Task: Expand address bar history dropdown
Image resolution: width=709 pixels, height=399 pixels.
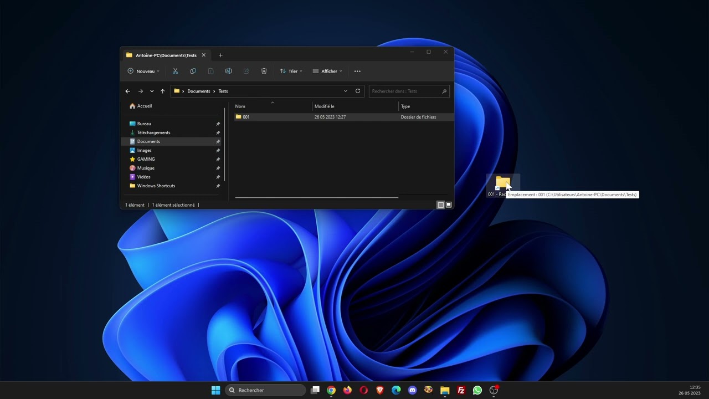Action: tap(346, 91)
